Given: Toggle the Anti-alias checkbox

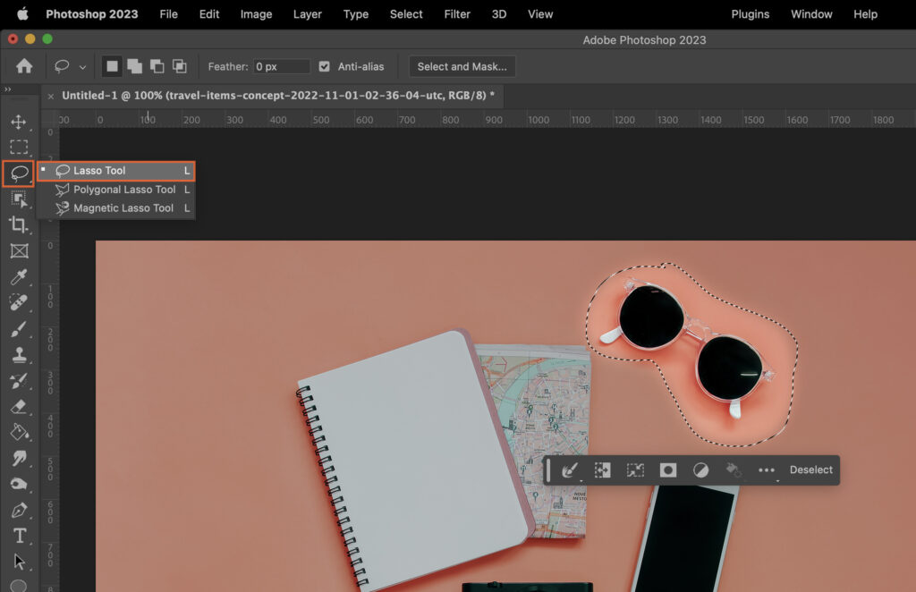Looking at the screenshot, I should pyautogui.click(x=323, y=65).
